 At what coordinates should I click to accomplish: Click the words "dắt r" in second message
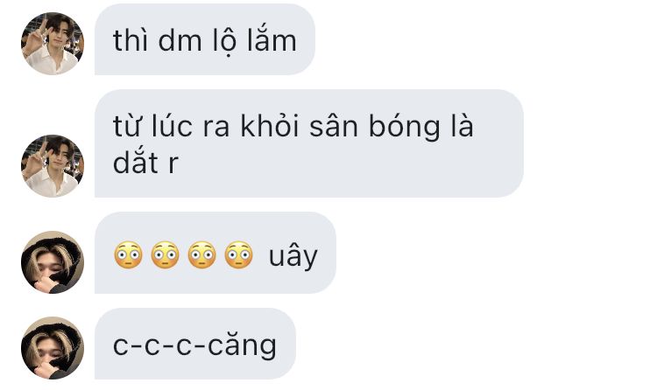coord(145,163)
